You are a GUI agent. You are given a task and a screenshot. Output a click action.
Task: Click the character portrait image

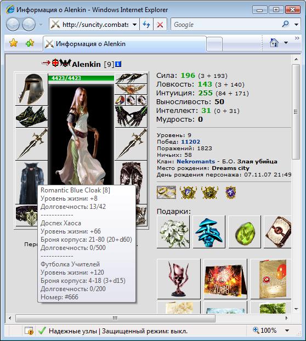pos(81,135)
